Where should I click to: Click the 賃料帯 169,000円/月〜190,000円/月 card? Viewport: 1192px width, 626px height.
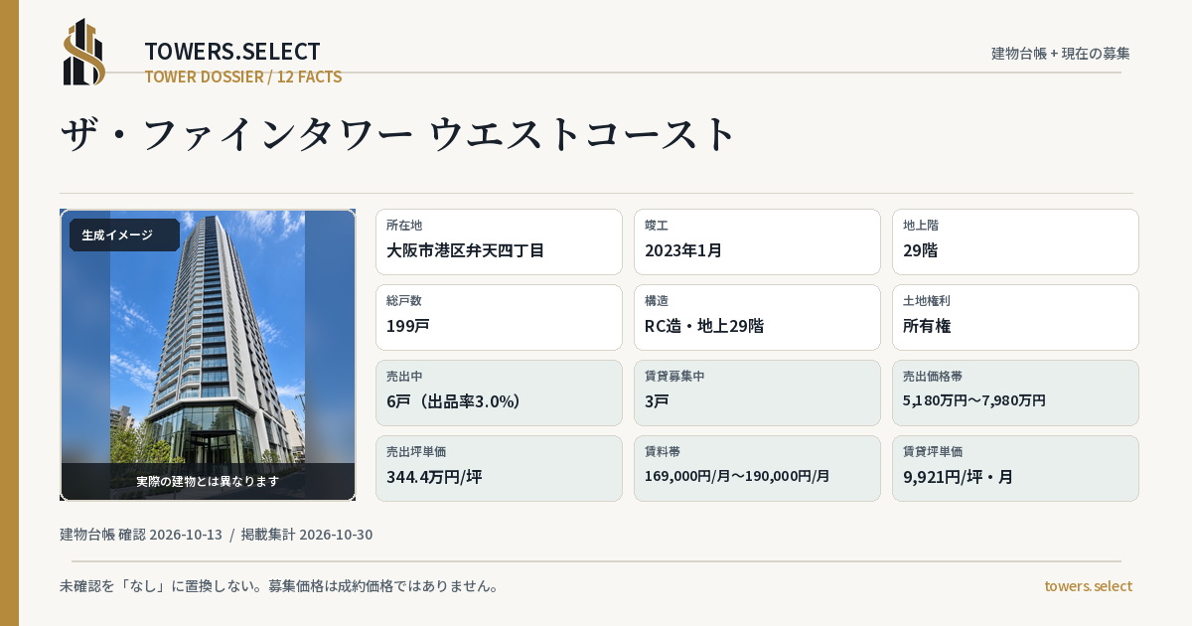[757, 468]
